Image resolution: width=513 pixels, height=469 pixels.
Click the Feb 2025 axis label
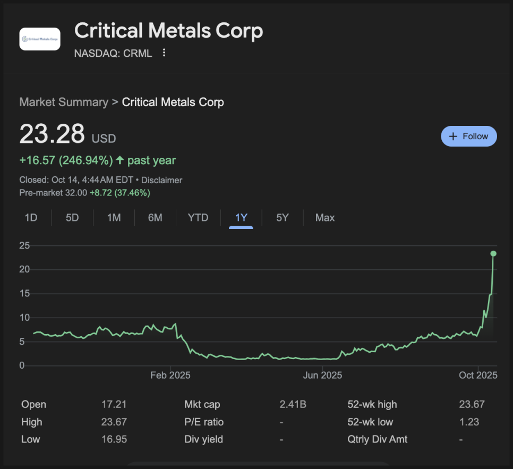(170, 375)
